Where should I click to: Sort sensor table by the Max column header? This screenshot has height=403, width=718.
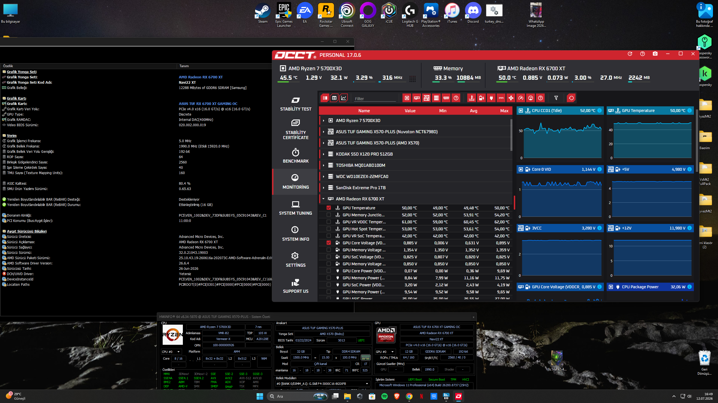pos(504,111)
